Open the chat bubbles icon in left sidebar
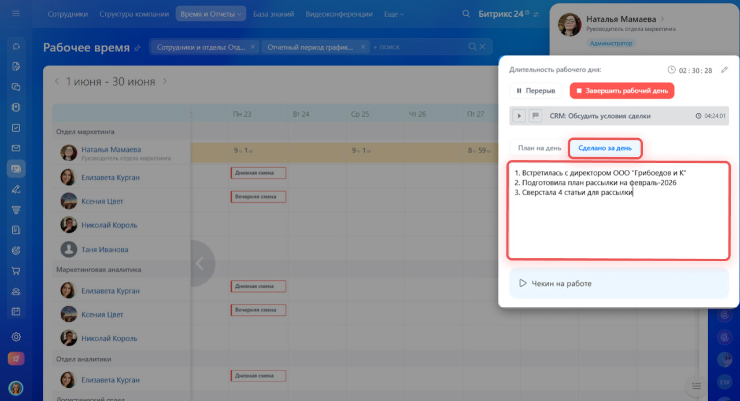Screen dimensions: 740x401 [16, 87]
